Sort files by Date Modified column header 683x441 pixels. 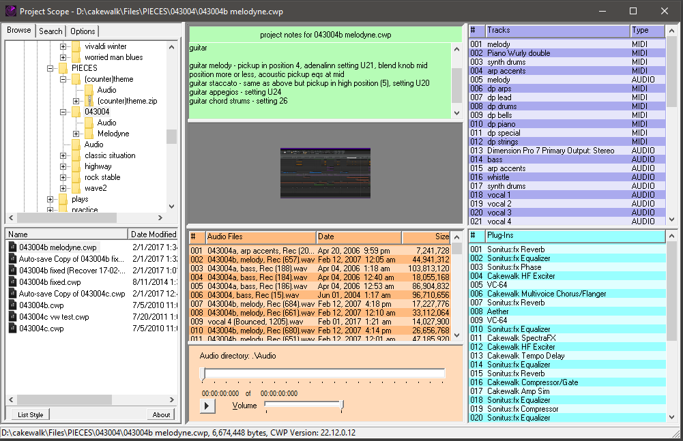(153, 234)
